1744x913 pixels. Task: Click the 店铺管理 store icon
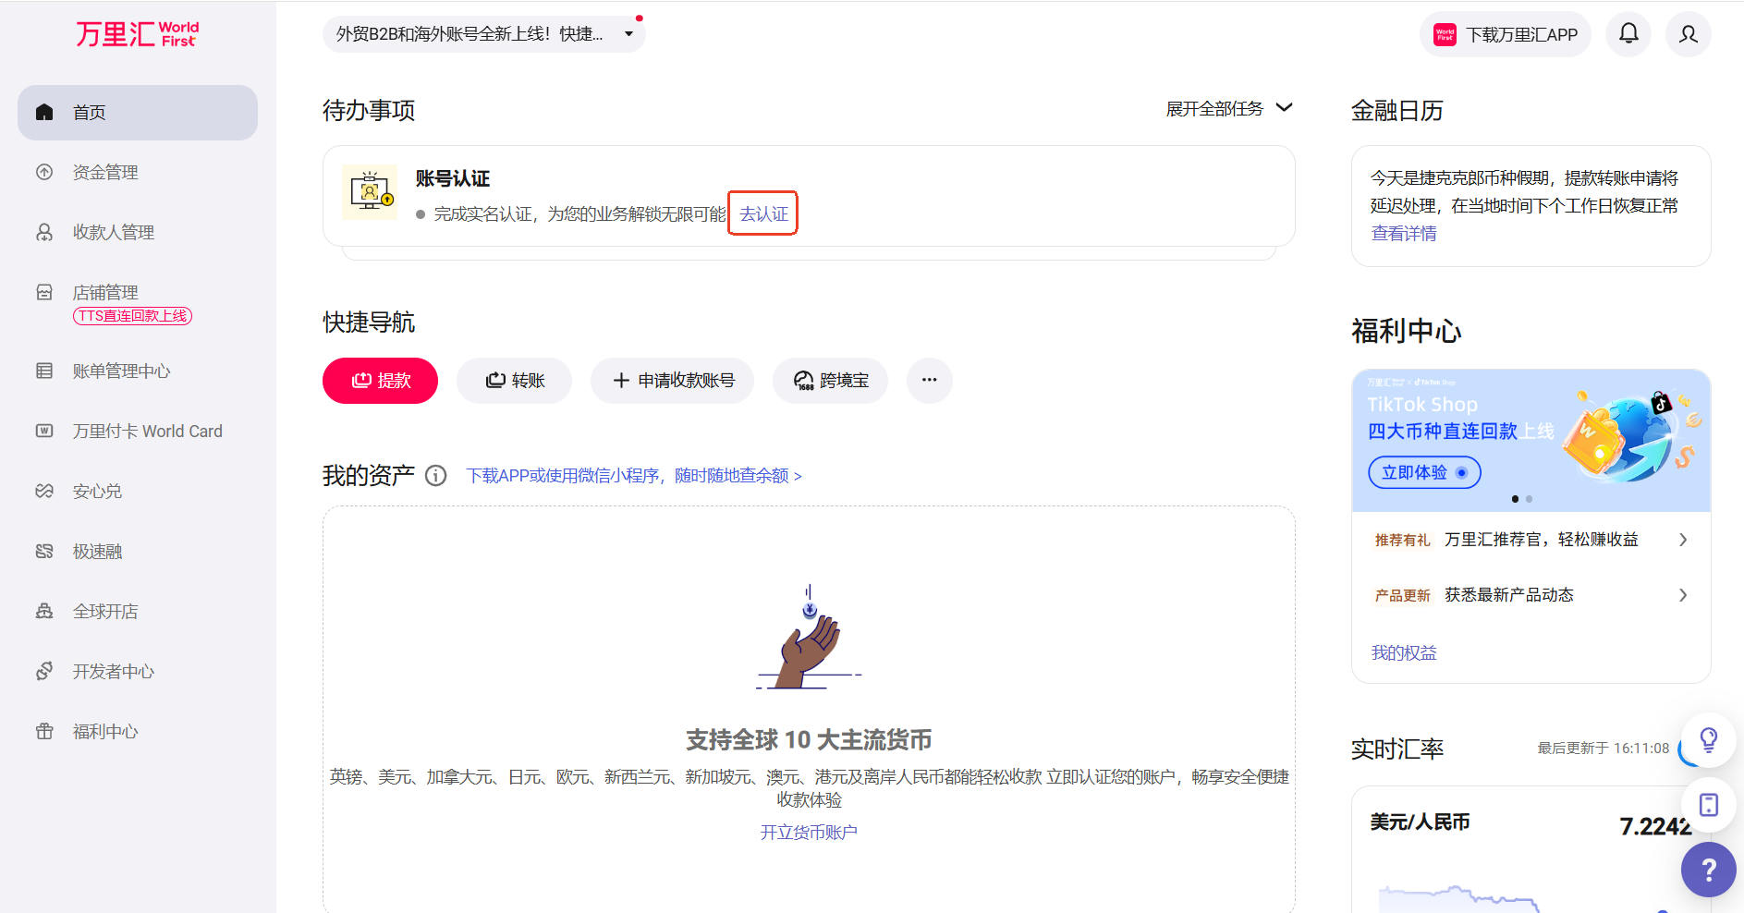click(x=44, y=292)
